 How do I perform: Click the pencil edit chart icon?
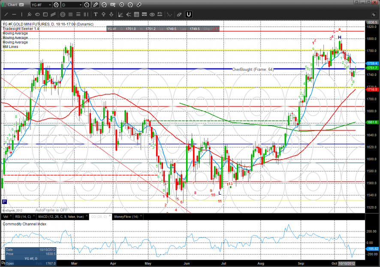pos(95,5)
